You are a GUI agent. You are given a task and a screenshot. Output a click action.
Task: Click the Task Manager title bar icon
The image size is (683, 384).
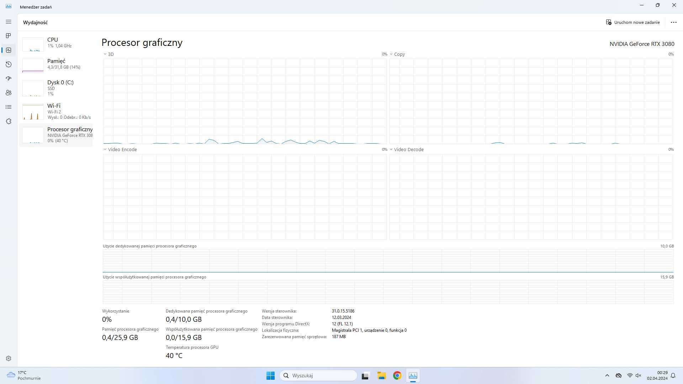(x=9, y=6)
